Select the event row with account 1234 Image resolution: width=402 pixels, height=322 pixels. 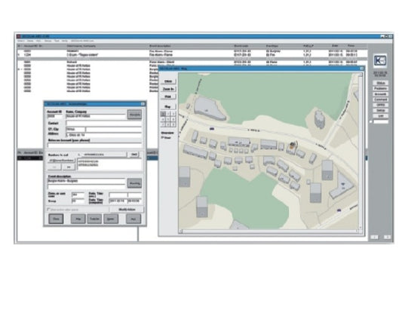pos(192,55)
